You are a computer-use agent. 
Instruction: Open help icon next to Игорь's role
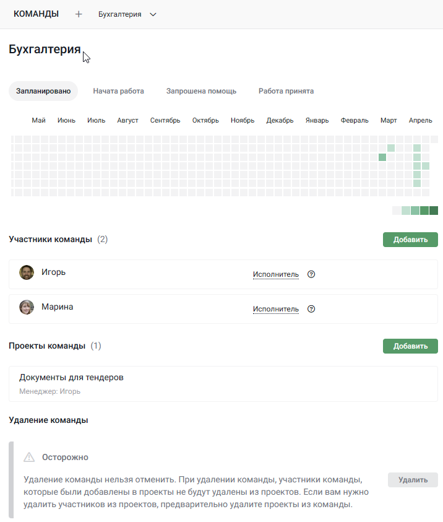point(311,274)
